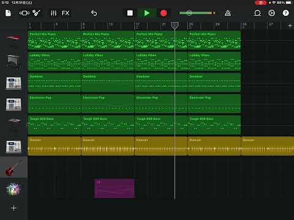Image resolution: width=294 pixels, height=220 pixels.
Task: Select Perfect Mix Piano region at bar 25
Action: point(214,40)
